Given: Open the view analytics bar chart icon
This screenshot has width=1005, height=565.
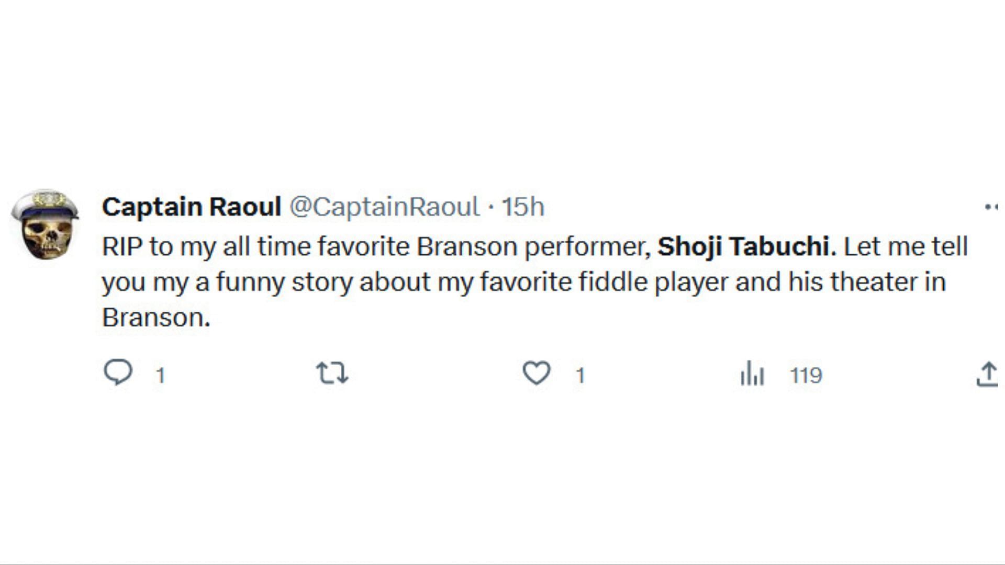Looking at the screenshot, I should [x=752, y=374].
